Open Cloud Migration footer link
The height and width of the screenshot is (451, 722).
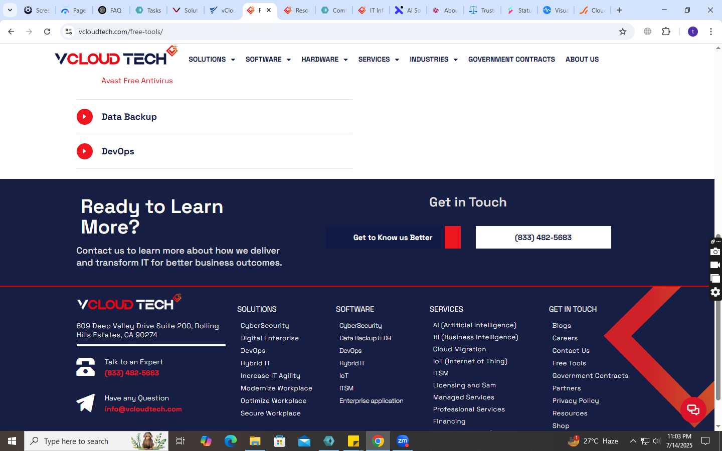click(459, 349)
